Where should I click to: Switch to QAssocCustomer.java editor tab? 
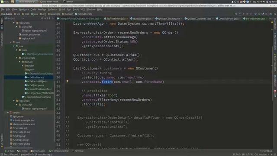[x=199, y=19]
